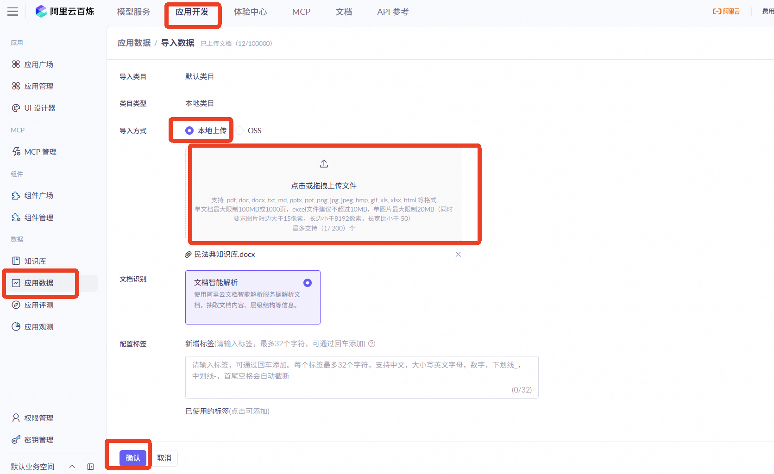Click the 知识库 book icon

(x=16, y=261)
